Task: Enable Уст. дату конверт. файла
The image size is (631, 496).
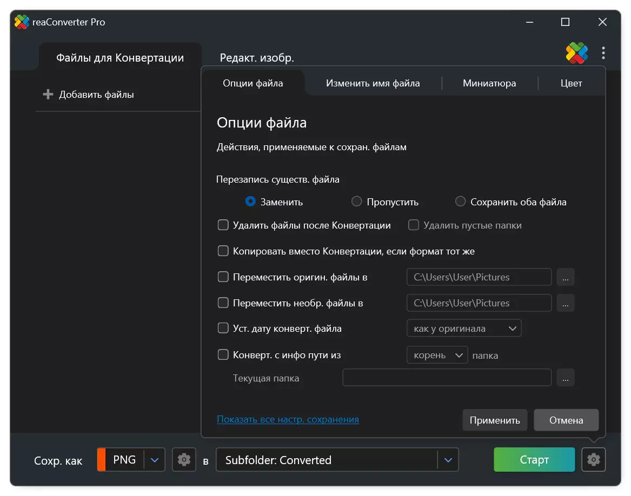Action: pos(223,329)
